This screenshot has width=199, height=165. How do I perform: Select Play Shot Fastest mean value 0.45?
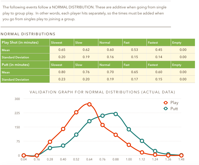coord(159,50)
